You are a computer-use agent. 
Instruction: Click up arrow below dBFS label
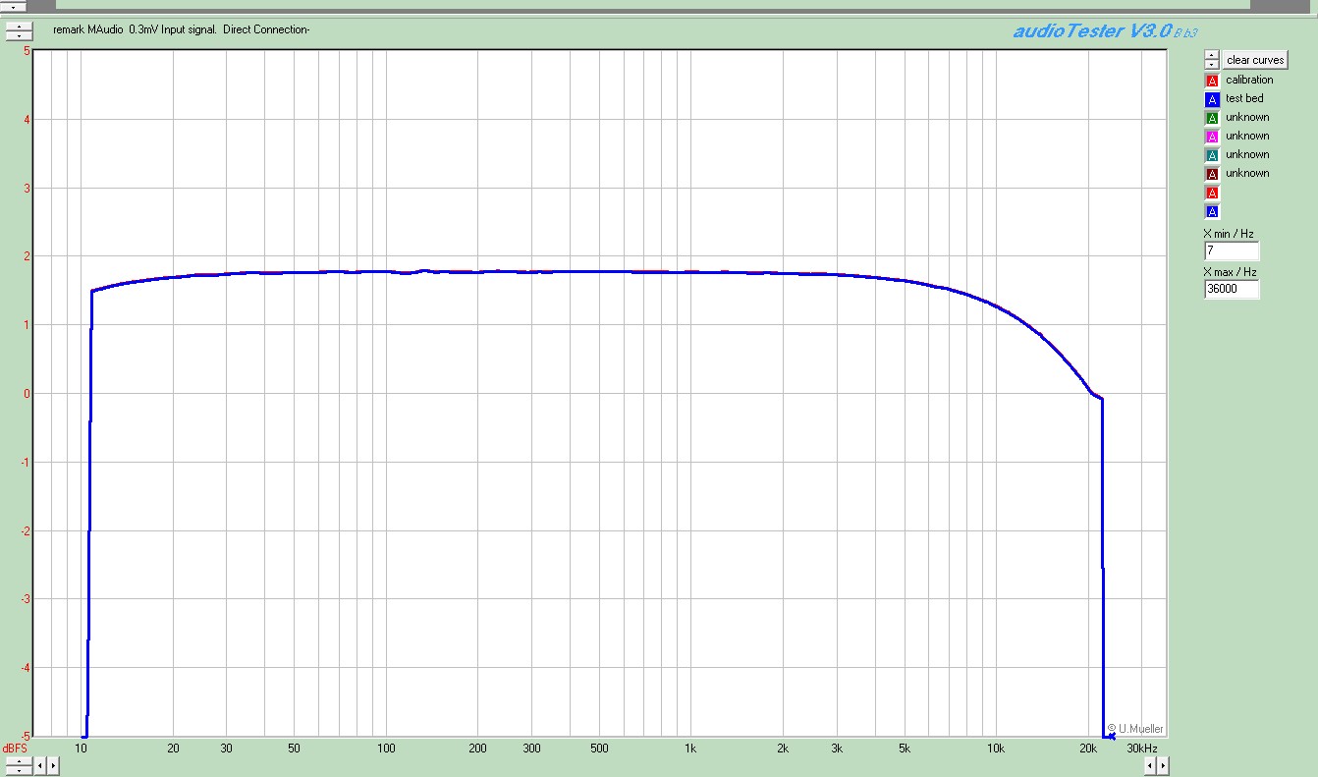pyautogui.click(x=19, y=761)
